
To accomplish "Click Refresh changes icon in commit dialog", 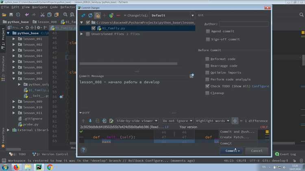I will [x=90, y=15].
